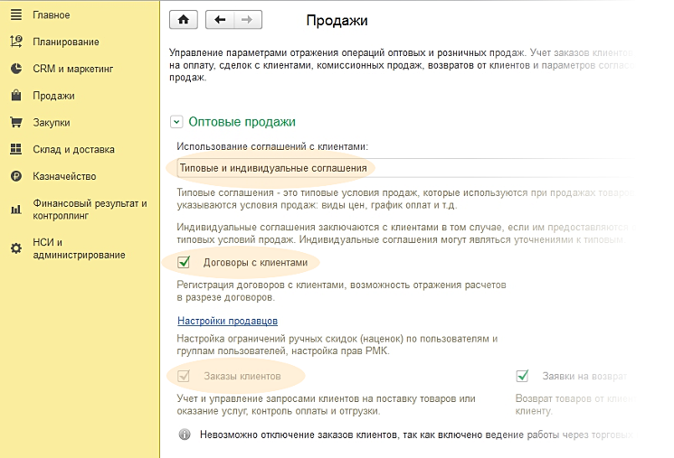Click the Продажи shopping bag icon
This screenshot has height=458, width=674.
coord(15,96)
